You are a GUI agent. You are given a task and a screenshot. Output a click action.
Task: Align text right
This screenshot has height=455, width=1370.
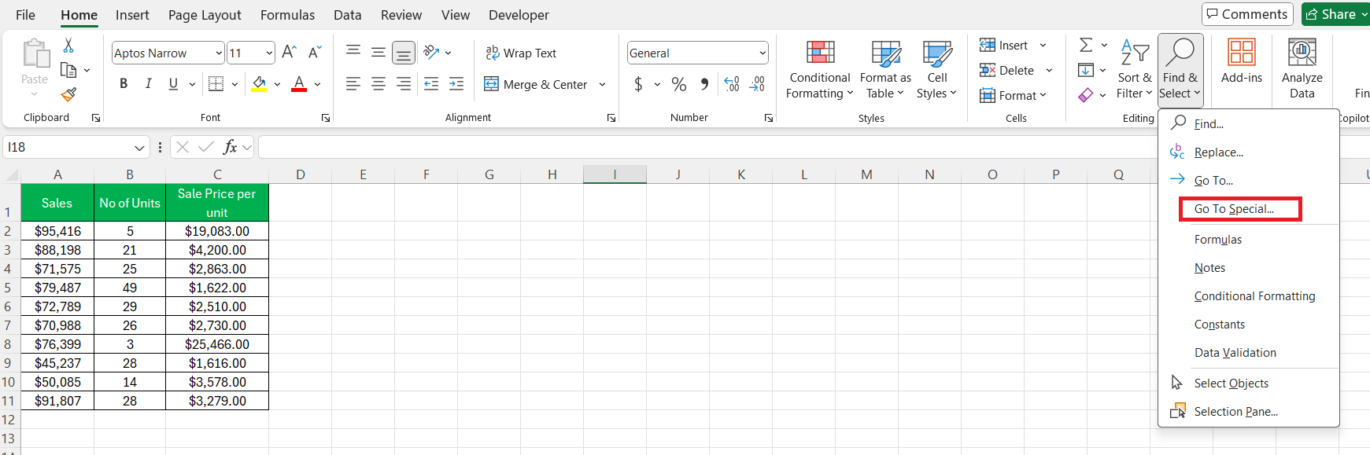(x=404, y=83)
